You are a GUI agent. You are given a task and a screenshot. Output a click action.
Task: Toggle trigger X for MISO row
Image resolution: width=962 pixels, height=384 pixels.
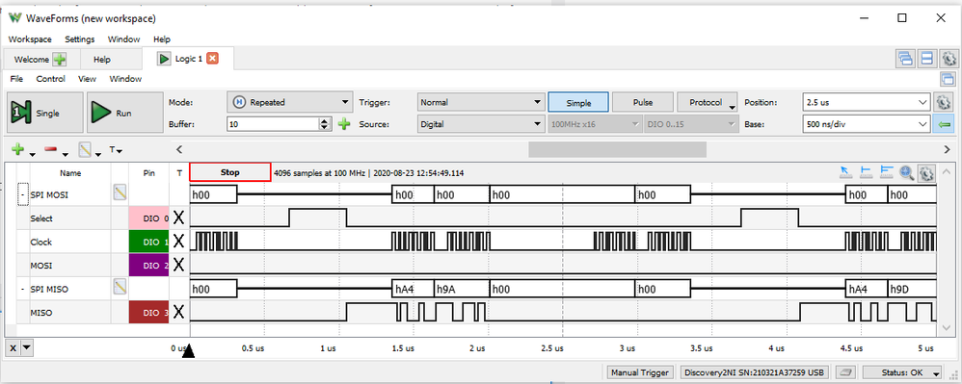(x=178, y=313)
